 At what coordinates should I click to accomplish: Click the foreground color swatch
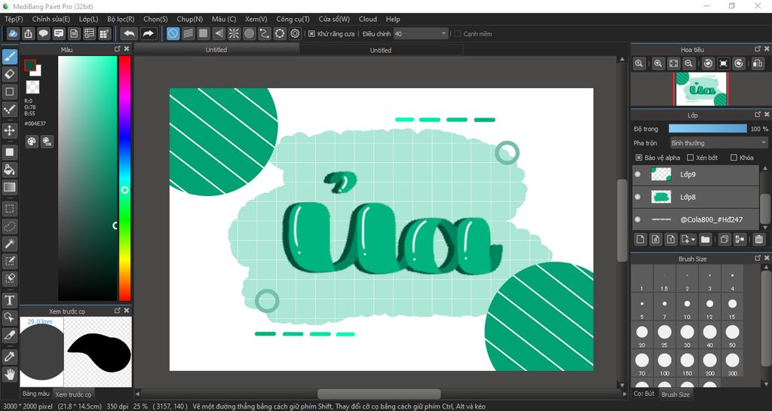pyautogui.click(x=30, y=66)
